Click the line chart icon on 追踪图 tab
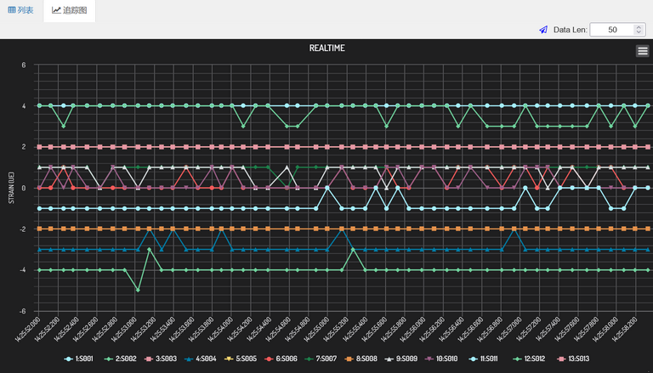Viewport: 653px width, 373px height. pyautogui.click(x=56, y=11)
